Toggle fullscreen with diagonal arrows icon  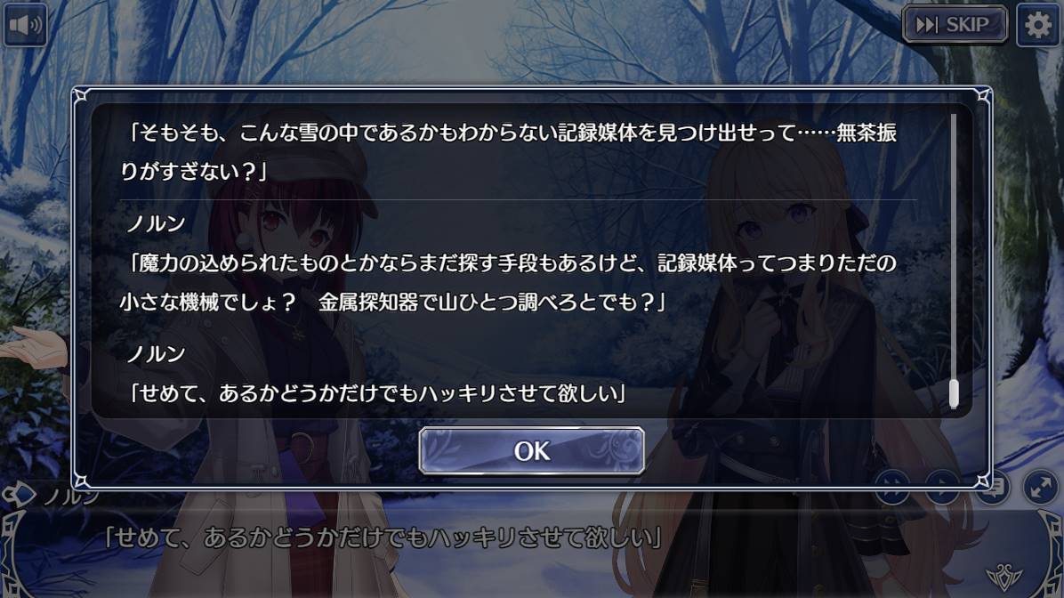click(x=1041, y=487)
